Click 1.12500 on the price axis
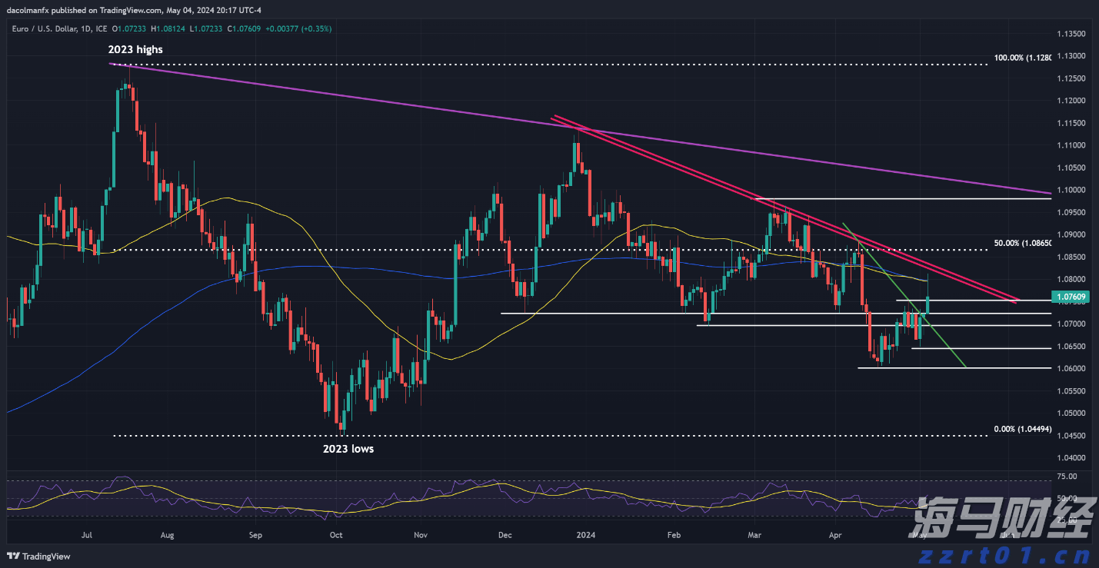This screenshot has height=568, width=1099. coord(1071,79)
